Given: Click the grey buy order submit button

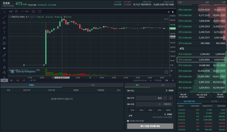Looking at the screenshot, I should (150, 126).
